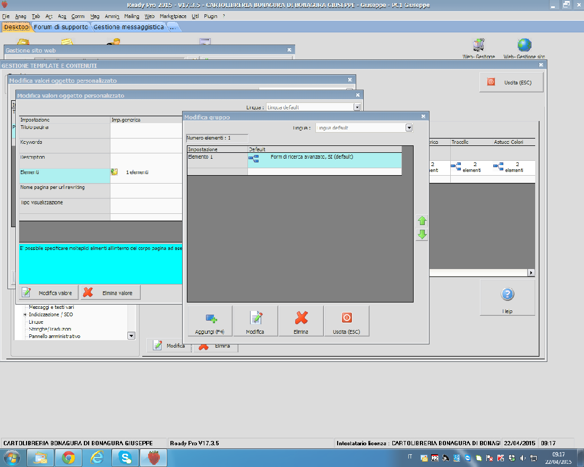Click the TeamViewer tray icon
The height and width of the screenshot is (467, 584).
tap(468, 458)
